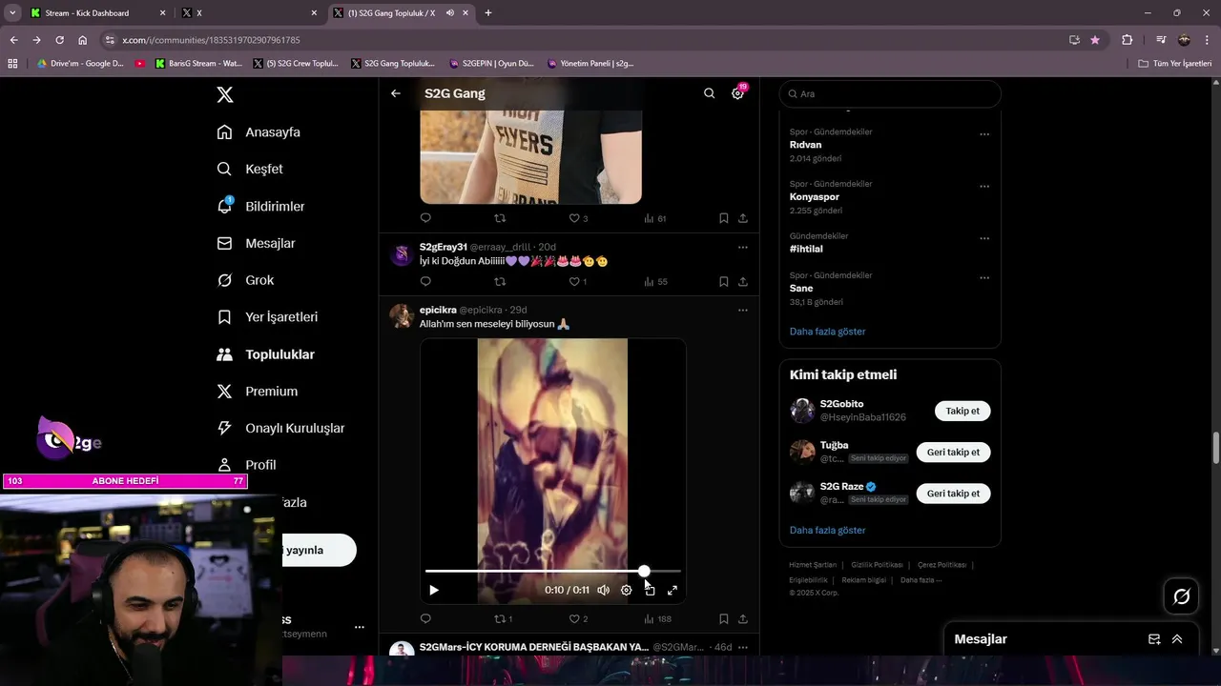Open Yönetim Paneli bookmark
1221x686 pixels.
[x=590, y=64]
